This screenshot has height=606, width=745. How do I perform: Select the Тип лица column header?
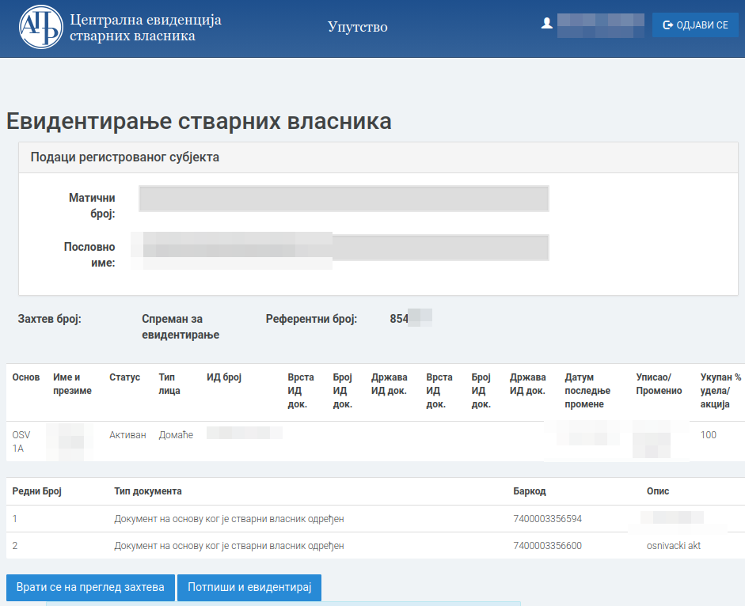click(169, 384)
